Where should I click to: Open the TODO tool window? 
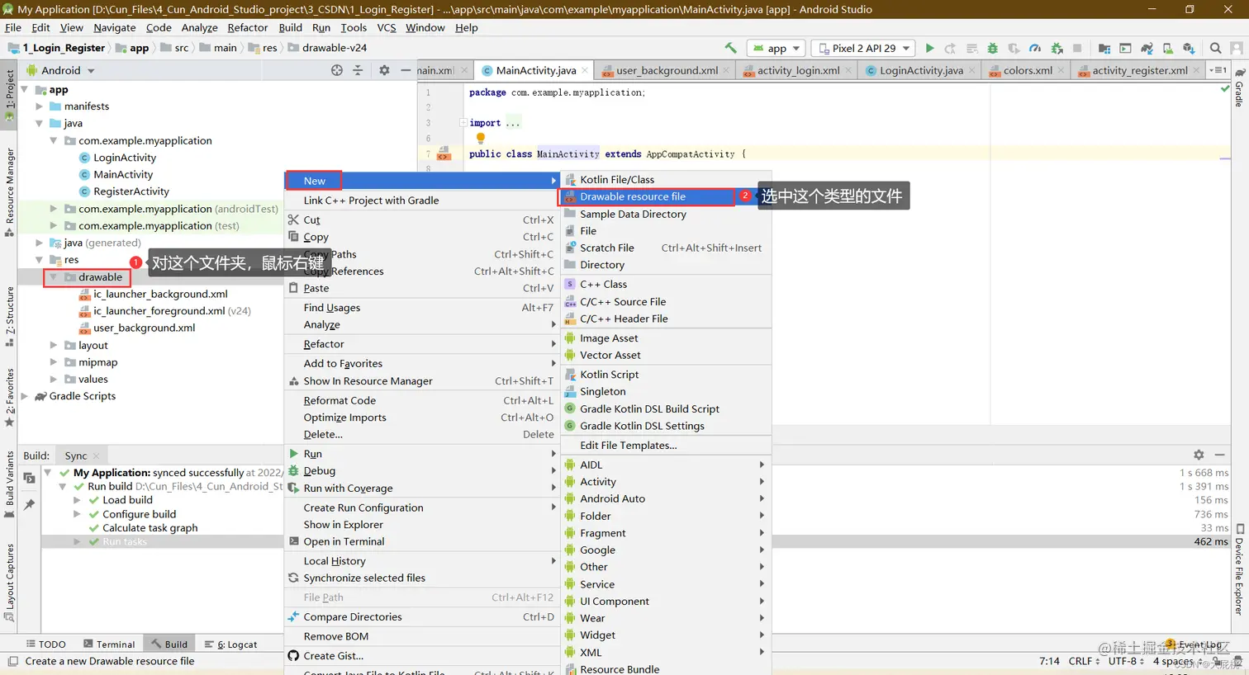tap(45, 644)
